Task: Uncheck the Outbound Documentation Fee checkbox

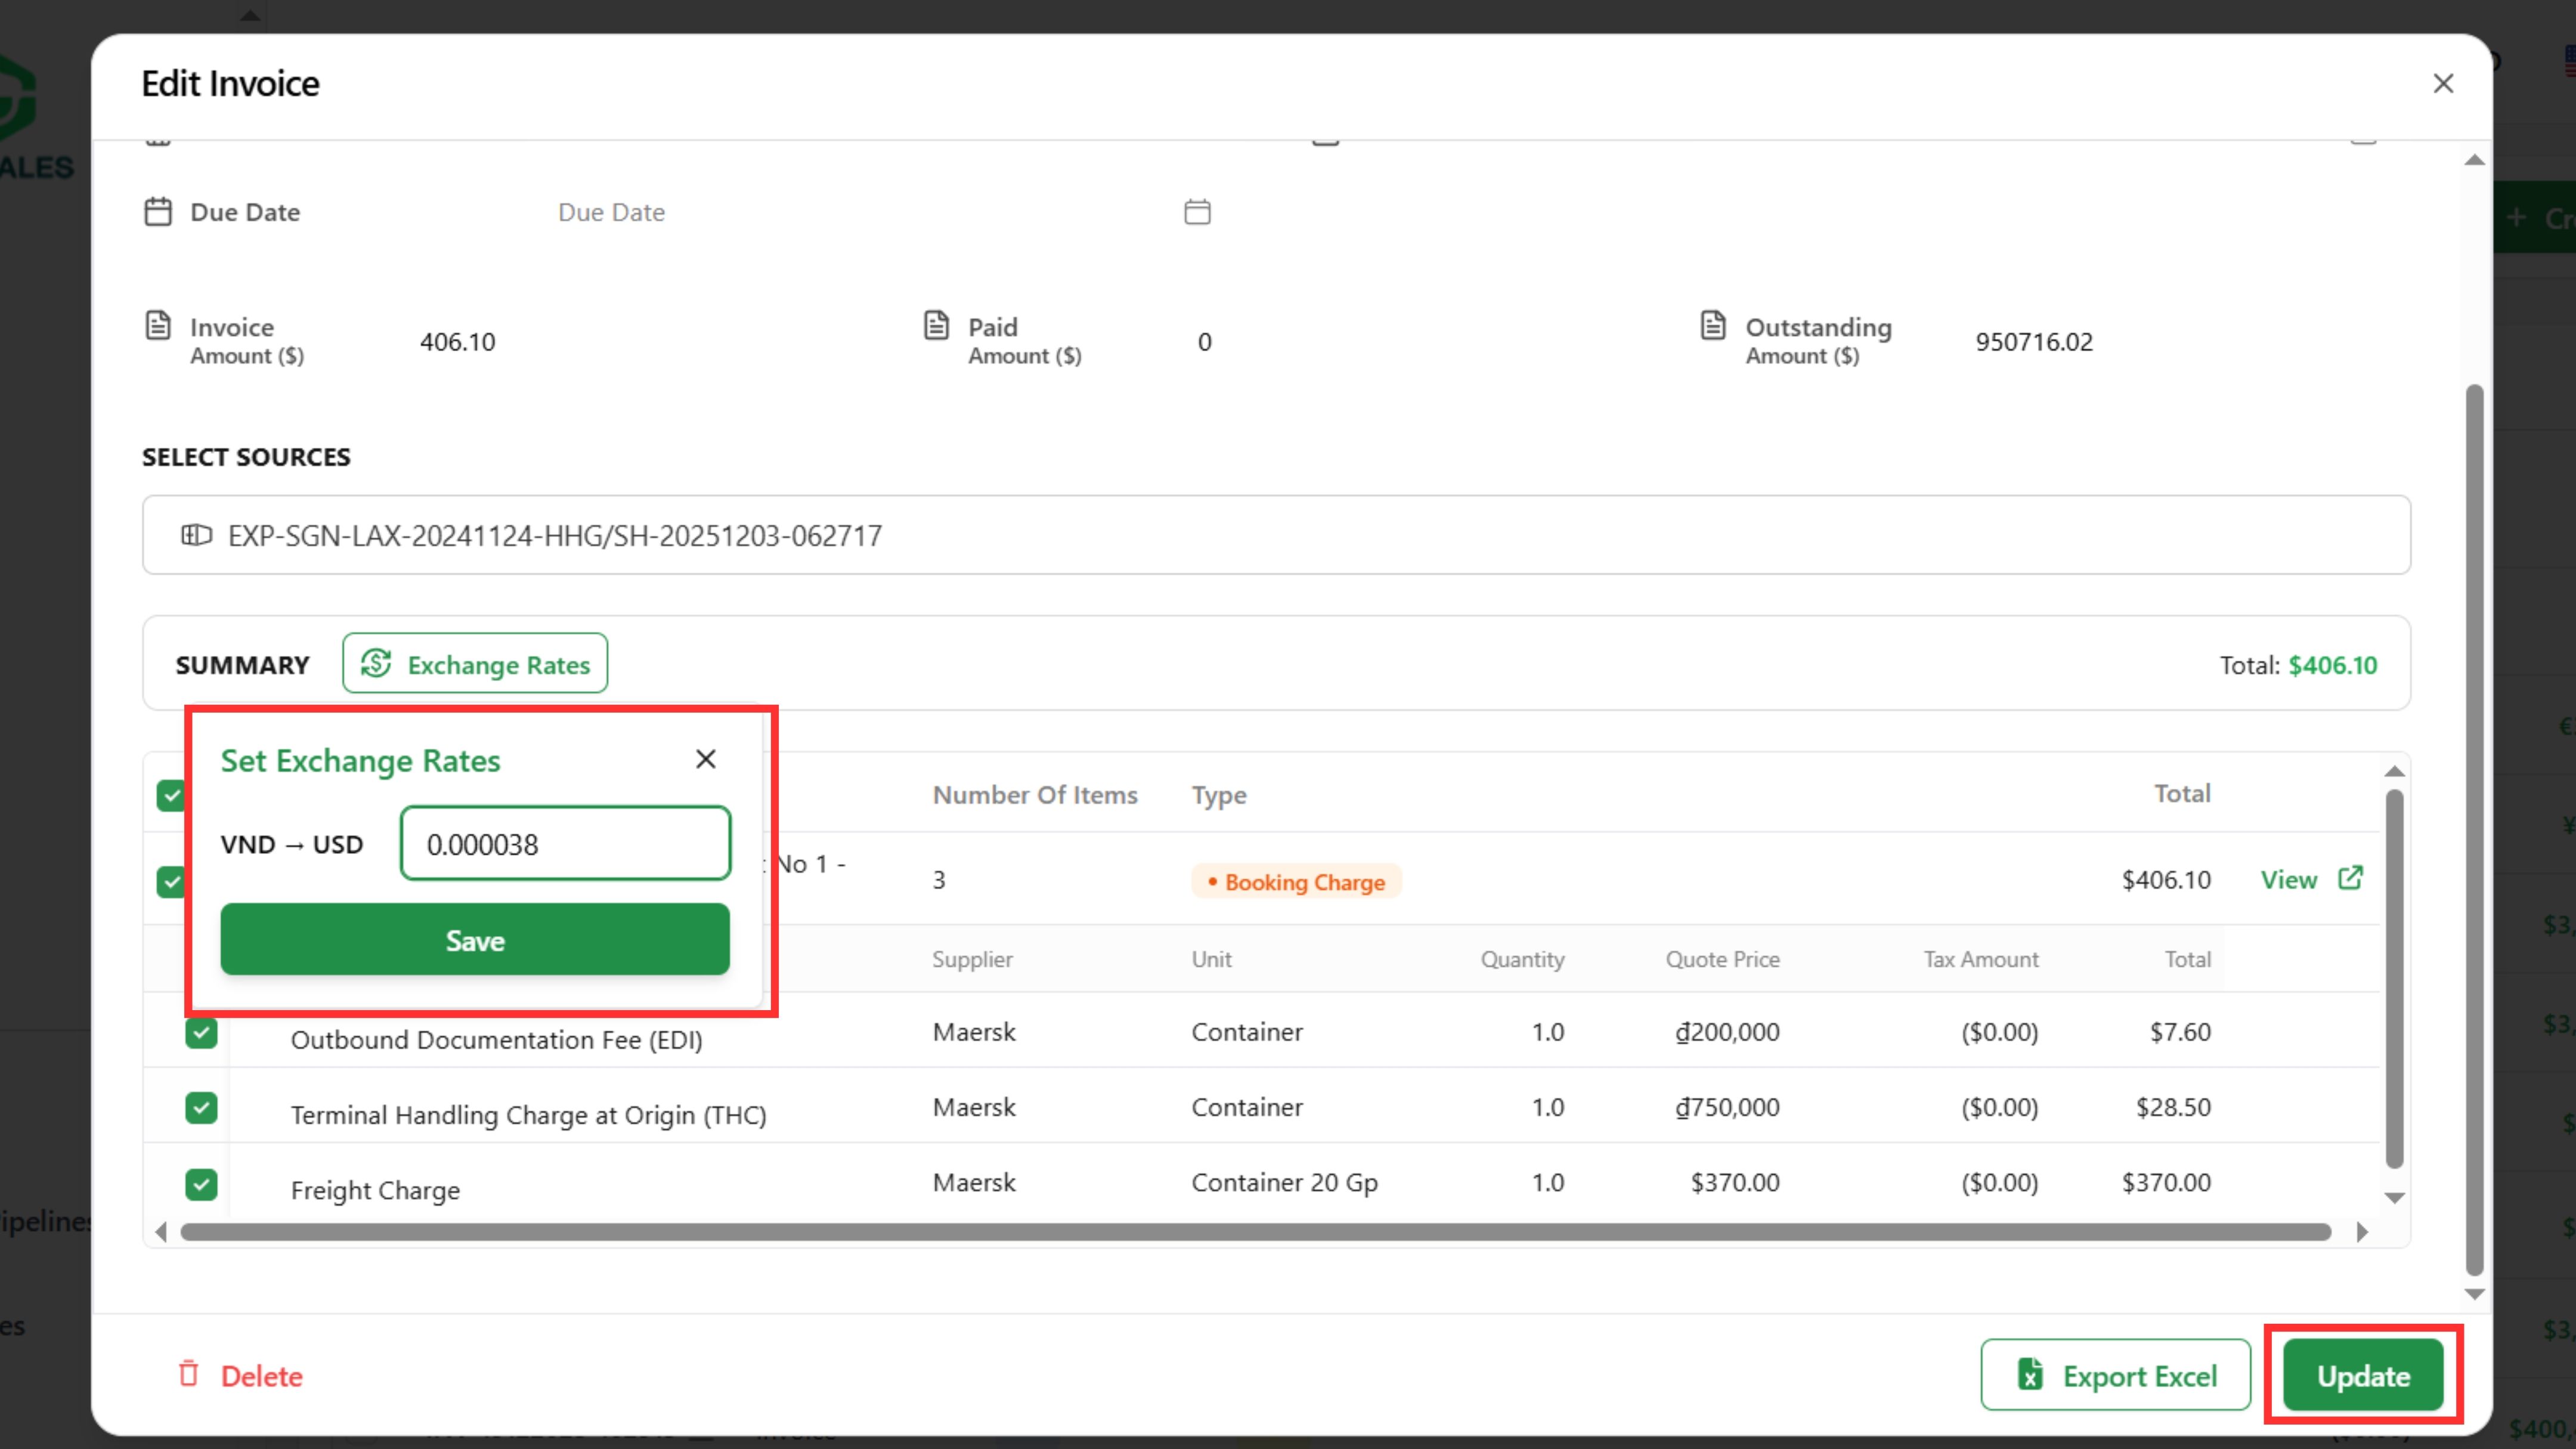Action: point(201,1032)
